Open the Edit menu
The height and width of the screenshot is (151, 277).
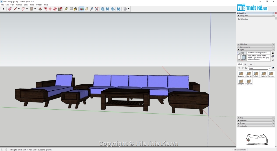click(7, 5)
